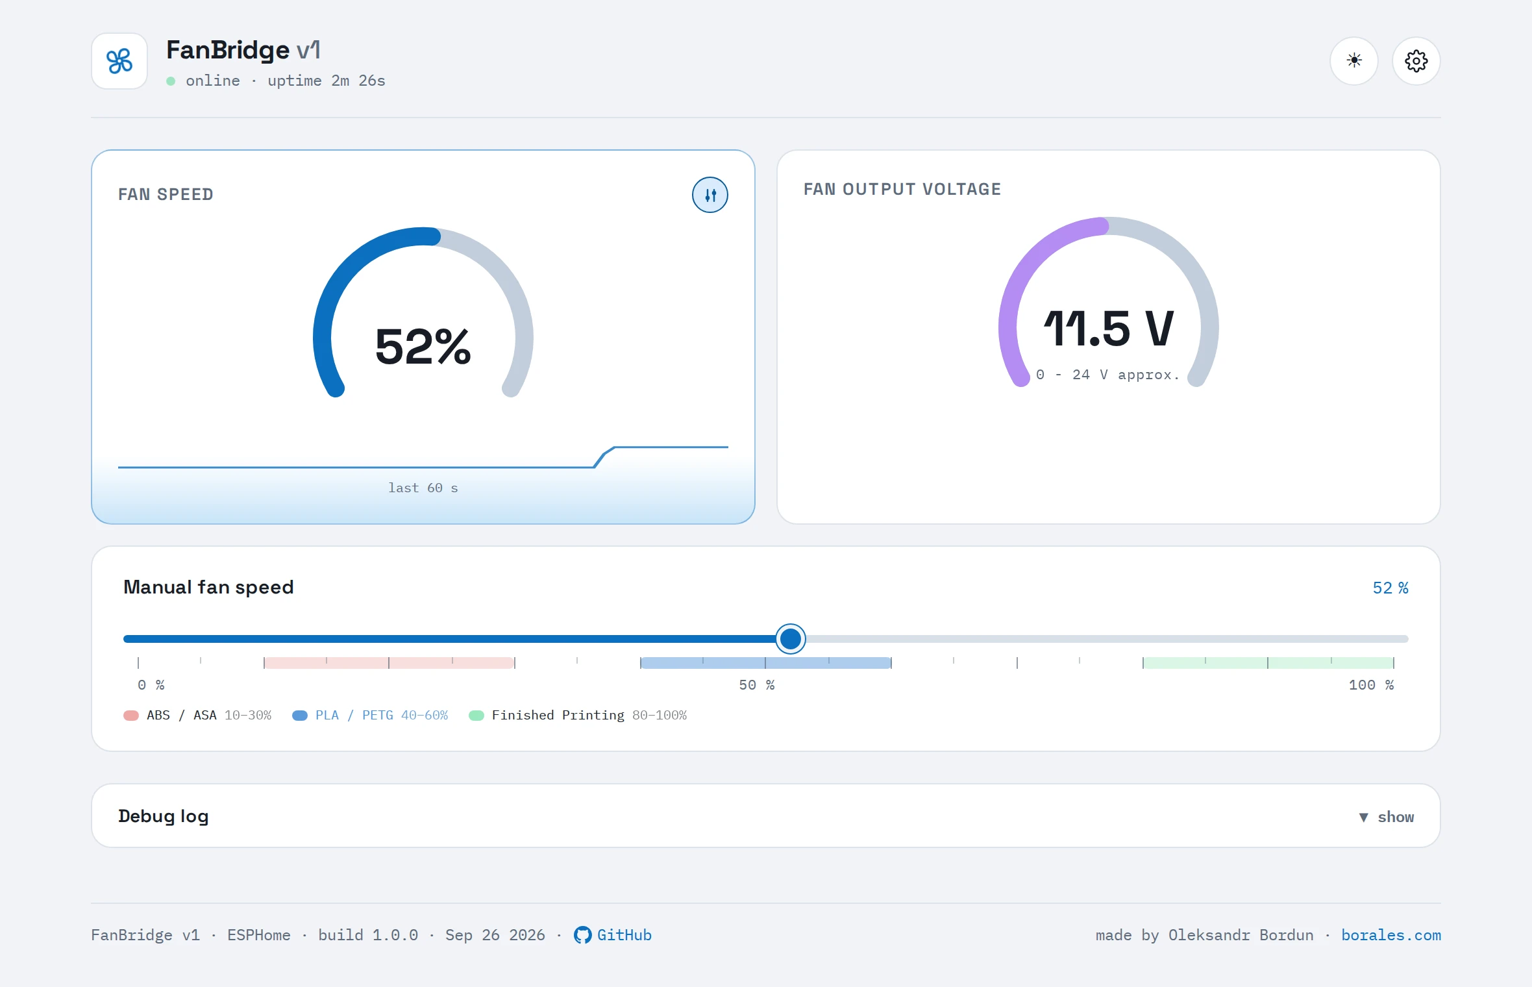Open settings via the gear icon
Viewport: 1532px width, 987px height.
coord(1416,61)
